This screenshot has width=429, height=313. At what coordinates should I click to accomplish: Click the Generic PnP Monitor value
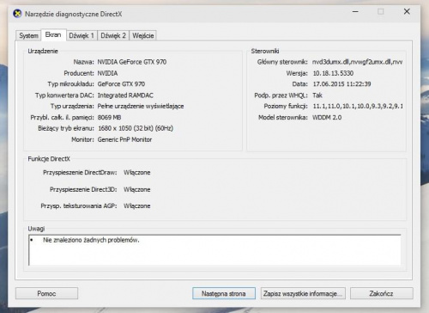coord(124,139)
